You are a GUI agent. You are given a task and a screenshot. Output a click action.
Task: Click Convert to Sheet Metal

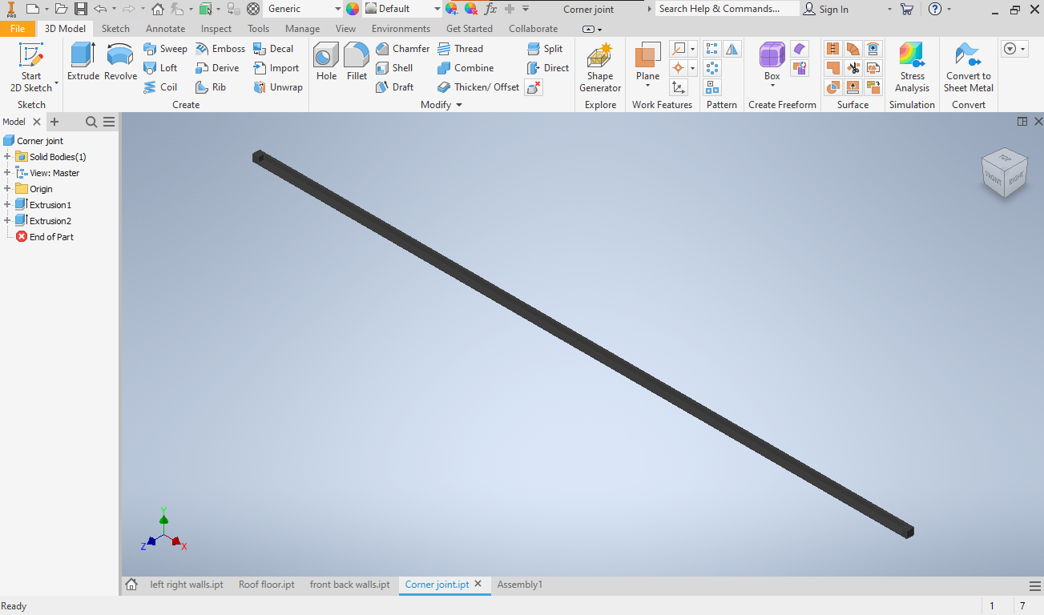(x=968, y=68)
